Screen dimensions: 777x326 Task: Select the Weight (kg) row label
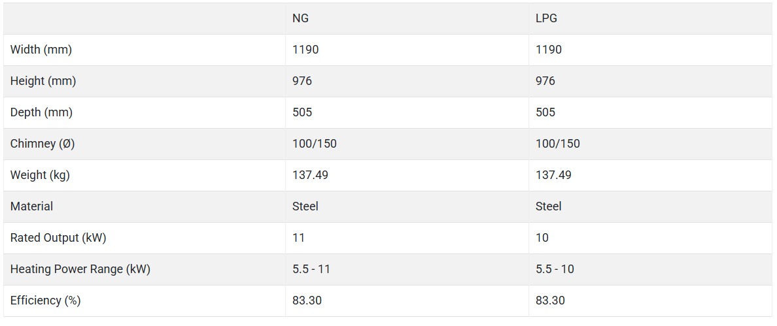[x=40, y=175]
